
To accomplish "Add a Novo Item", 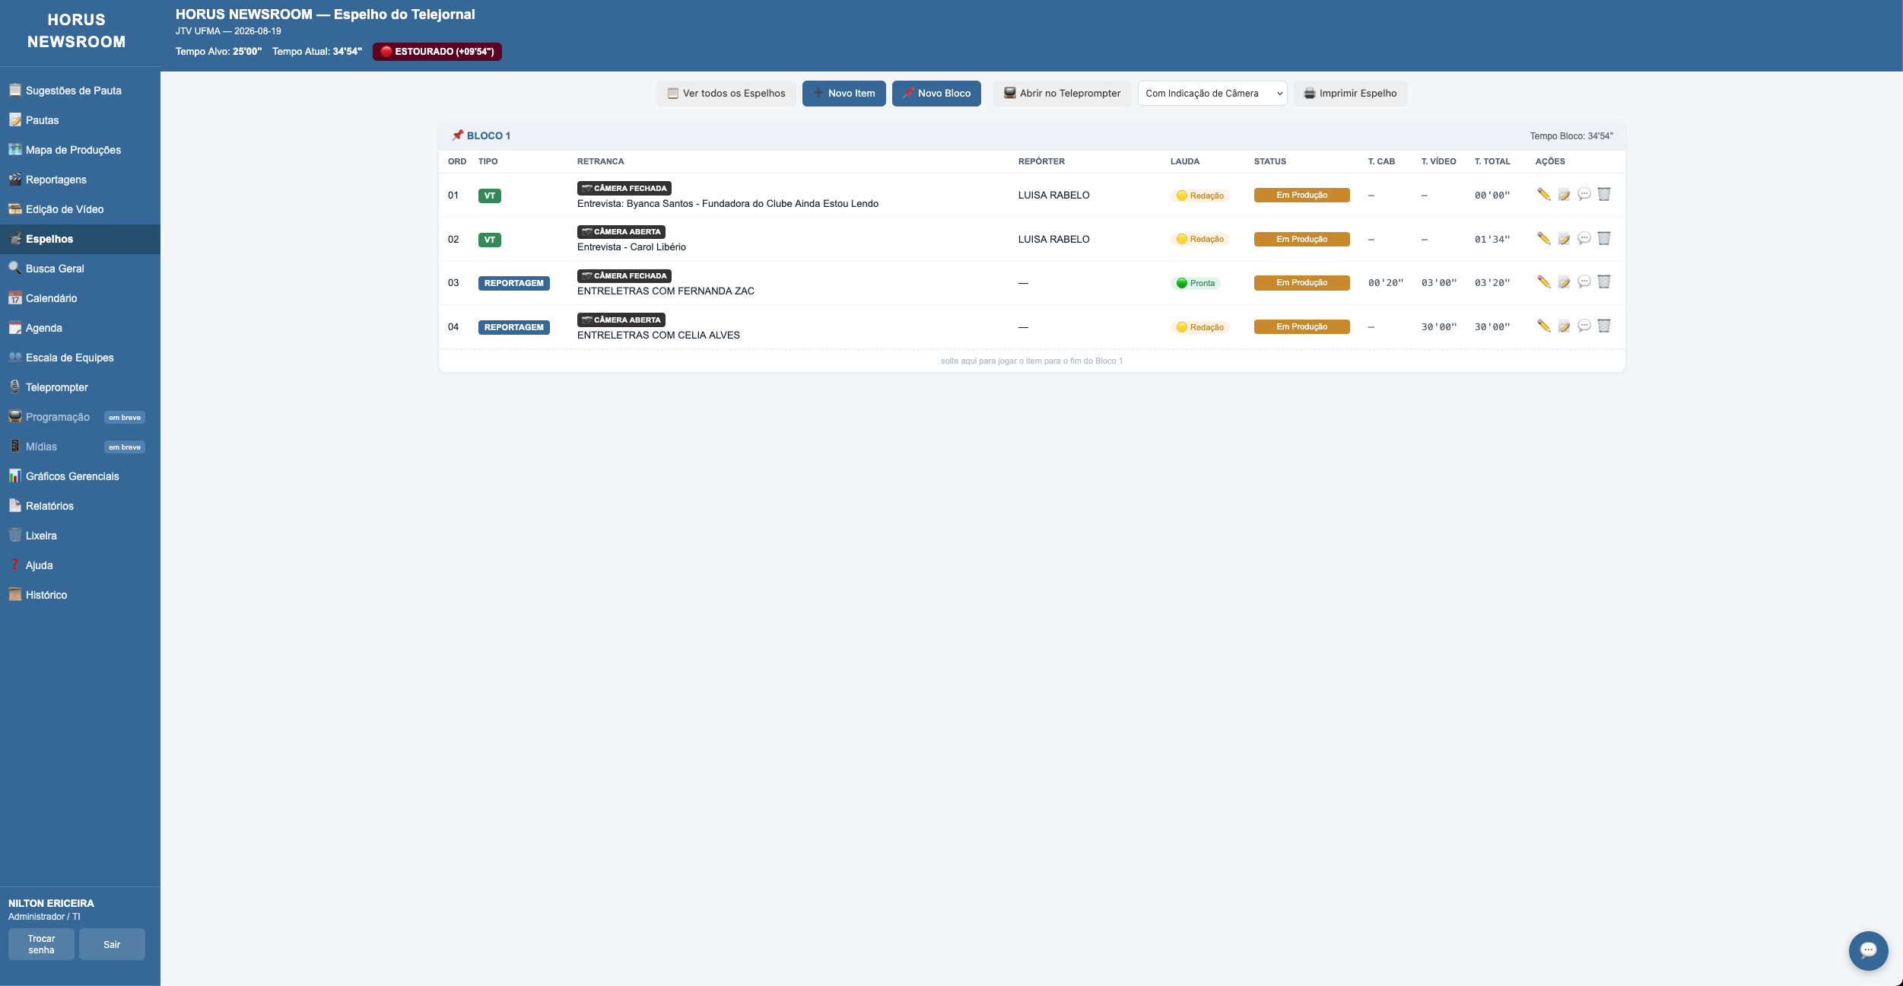I will pos(843,94).
